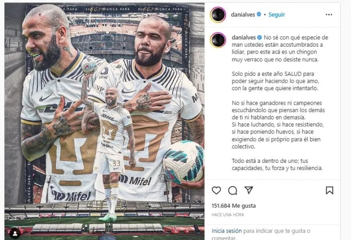Open the danialves username in the caption
The width and height of the screenshot is (351, 240).
tap(244, 37)
